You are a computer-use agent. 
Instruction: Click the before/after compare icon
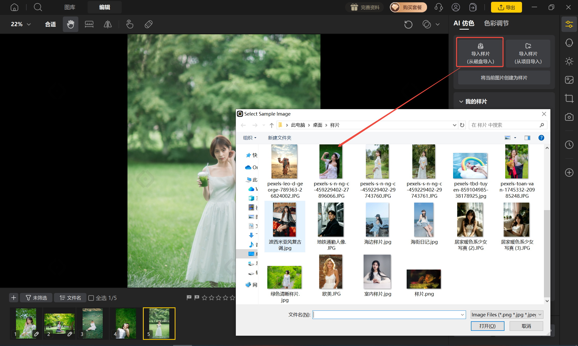tap(427, 24)
